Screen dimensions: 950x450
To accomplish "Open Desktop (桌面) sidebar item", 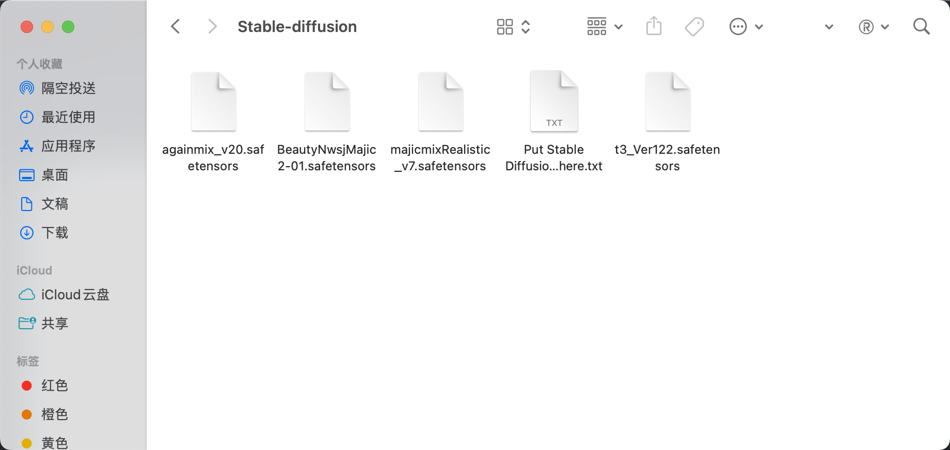I will point(55,175).
